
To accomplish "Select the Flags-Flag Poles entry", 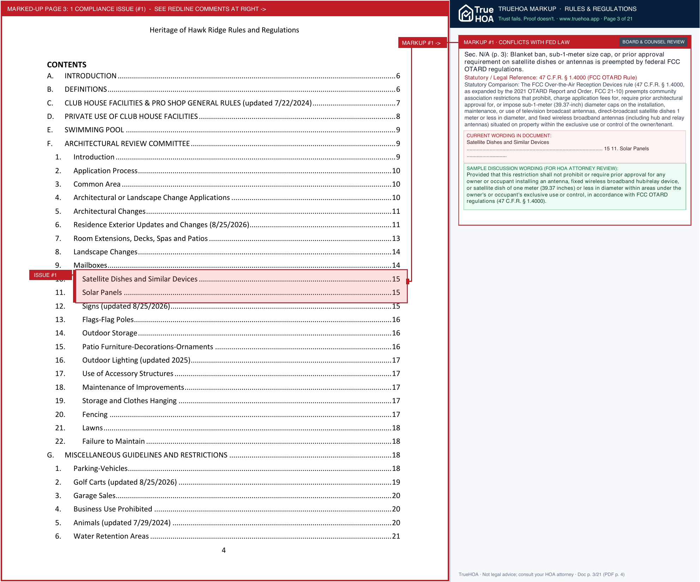I will click(228, 320).
